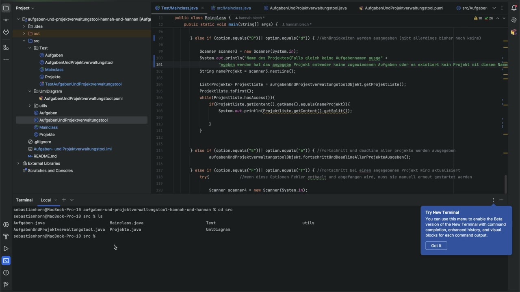520x292 pixels.
Task: Collapse the UmlDiagram folder
Action: [x=30, y=91]
